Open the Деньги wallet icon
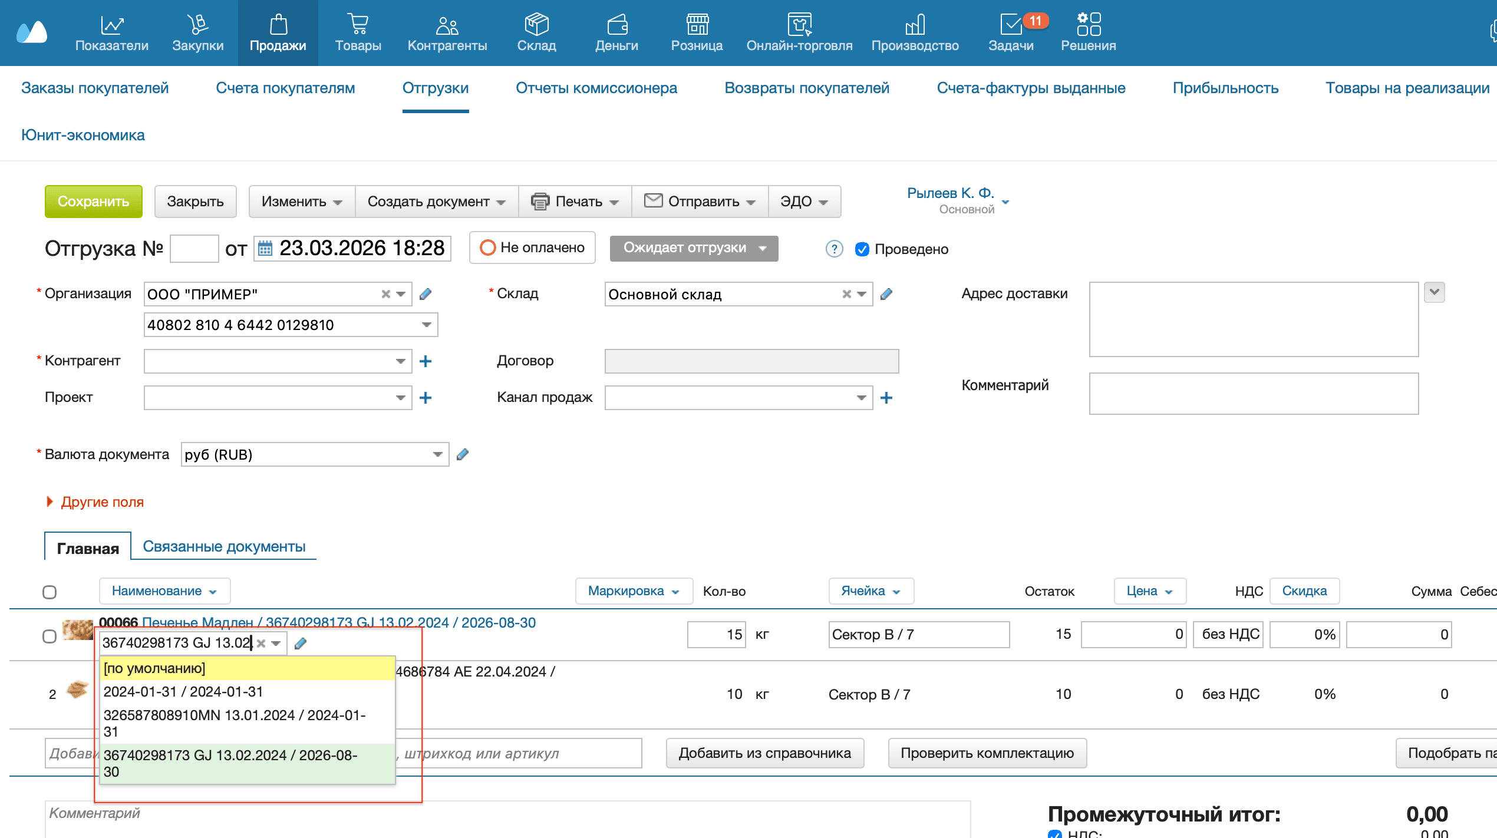Image resolution: width=1497 pixels, height=838 pixels. [x=616, y=25]
